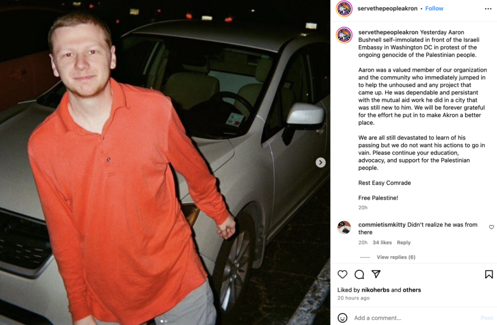Viewport: 497px width, 325px height.
Task: Open the emoji picker smiley icon
Action: [x=342, y=318]
